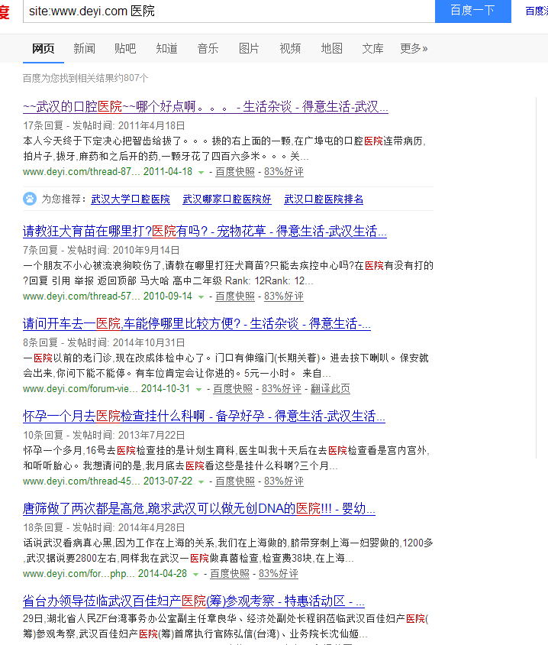Open 83%好评 for the 2011-04-18 result
Viewport: 548px width, 645px height.
tap(284, 172)
